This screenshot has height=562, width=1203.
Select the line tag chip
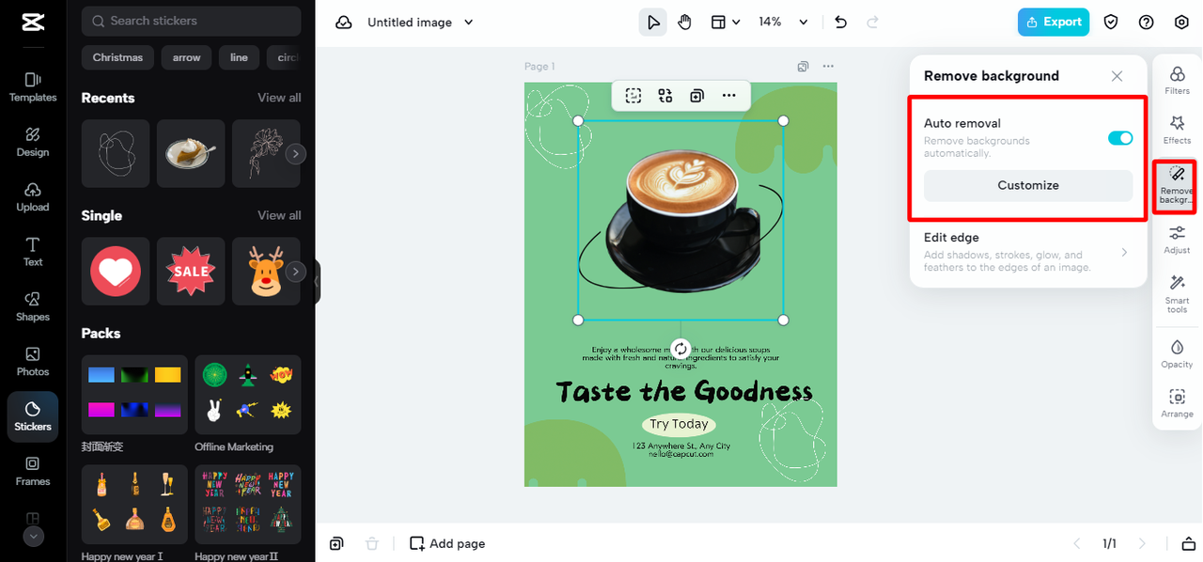point(239,57)
